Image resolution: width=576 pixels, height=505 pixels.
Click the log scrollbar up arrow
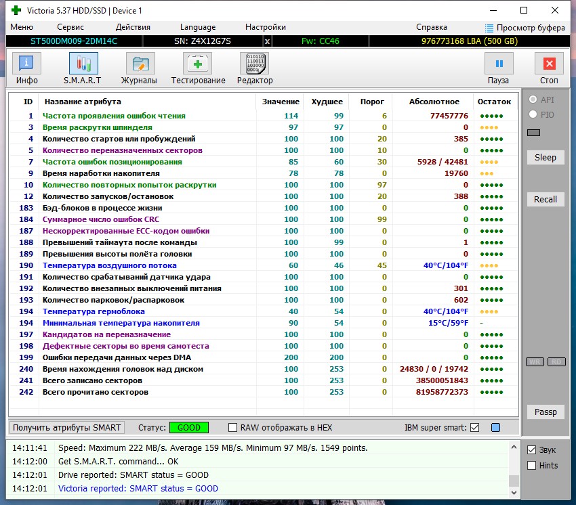(x=514, y=447)
